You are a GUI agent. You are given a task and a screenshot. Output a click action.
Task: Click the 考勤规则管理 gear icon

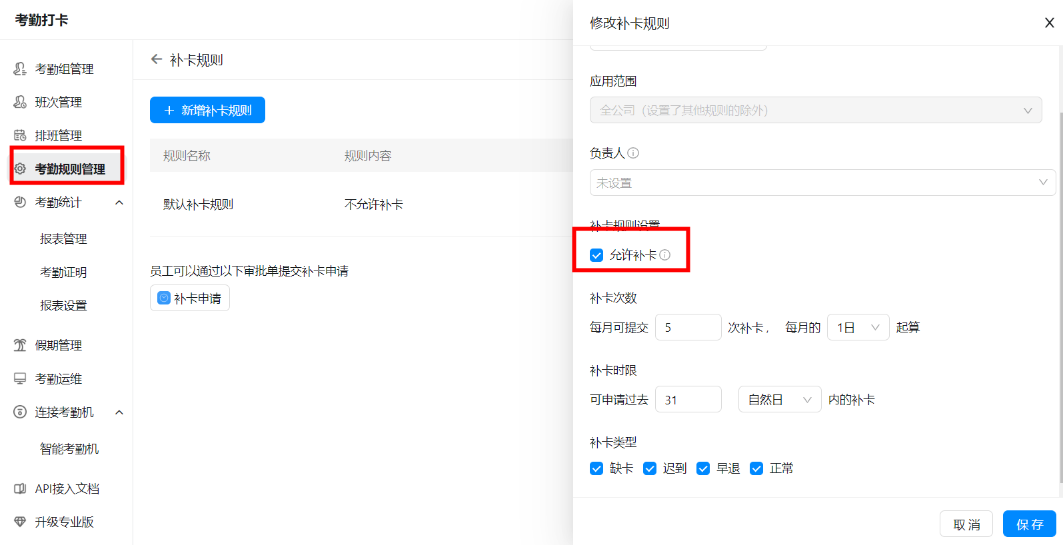coord(20,169)
